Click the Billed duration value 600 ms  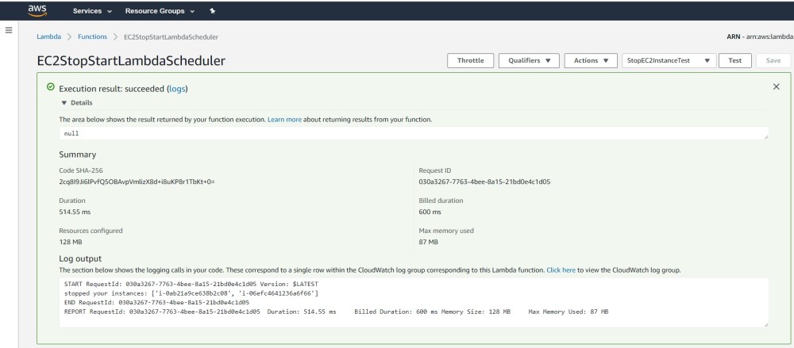click(x=430, y=212)
